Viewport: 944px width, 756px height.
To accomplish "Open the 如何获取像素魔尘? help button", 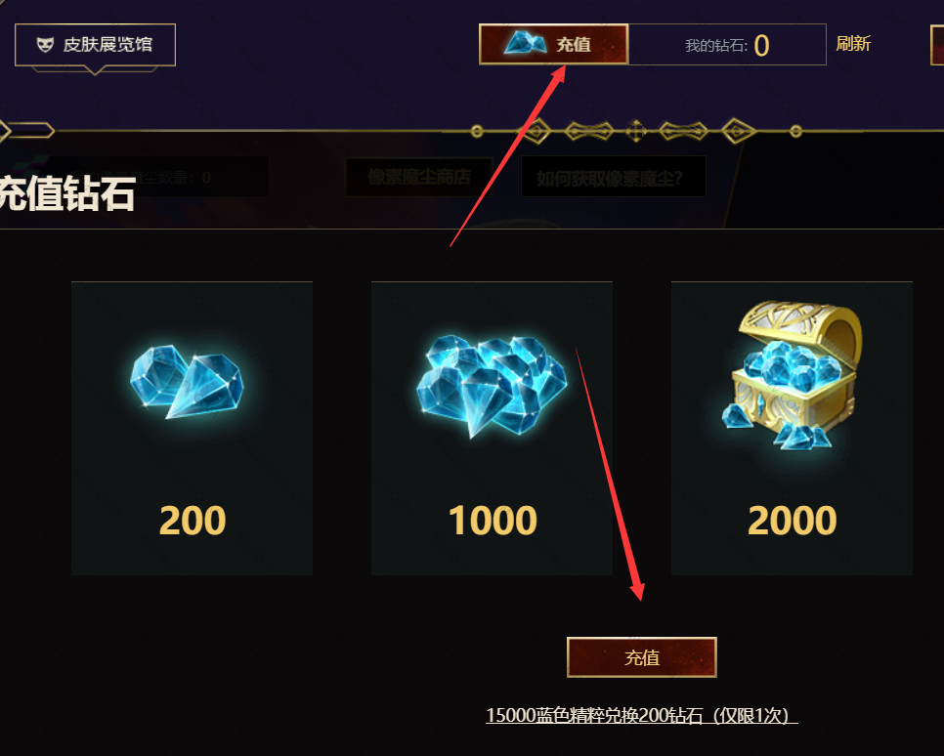I will coord(613,177).
